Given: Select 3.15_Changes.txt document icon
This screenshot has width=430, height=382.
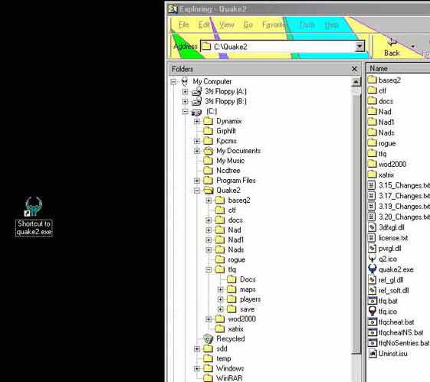Looking at the screenshot, I should 373,185.
